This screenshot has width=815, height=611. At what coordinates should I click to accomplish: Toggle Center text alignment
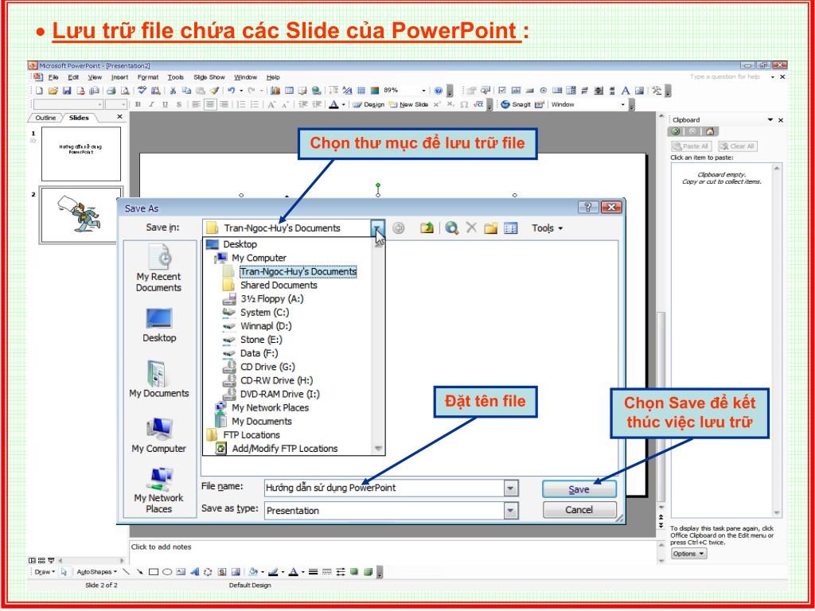point(210,104)
